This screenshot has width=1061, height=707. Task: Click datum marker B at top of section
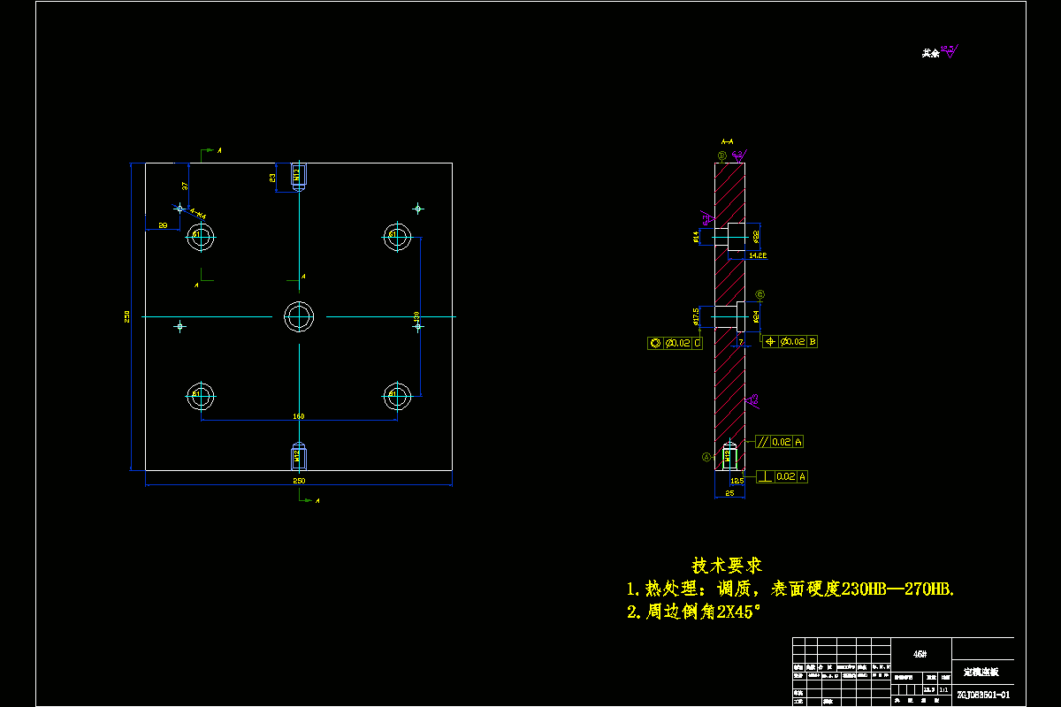tap(722, 155)
